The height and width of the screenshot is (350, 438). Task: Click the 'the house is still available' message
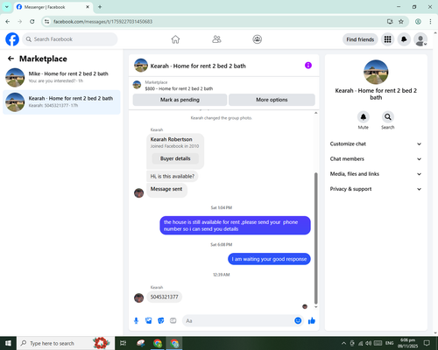[235, 226]
